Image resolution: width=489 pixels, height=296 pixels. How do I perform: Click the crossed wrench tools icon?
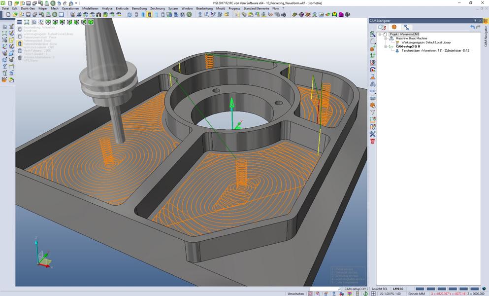pos(373,134)
